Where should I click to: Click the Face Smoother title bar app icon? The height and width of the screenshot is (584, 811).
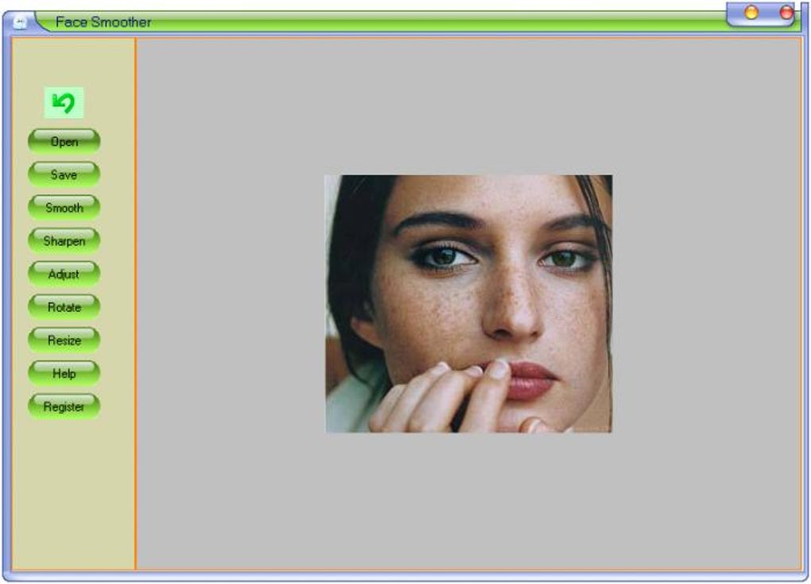click(x=20, y=22)
